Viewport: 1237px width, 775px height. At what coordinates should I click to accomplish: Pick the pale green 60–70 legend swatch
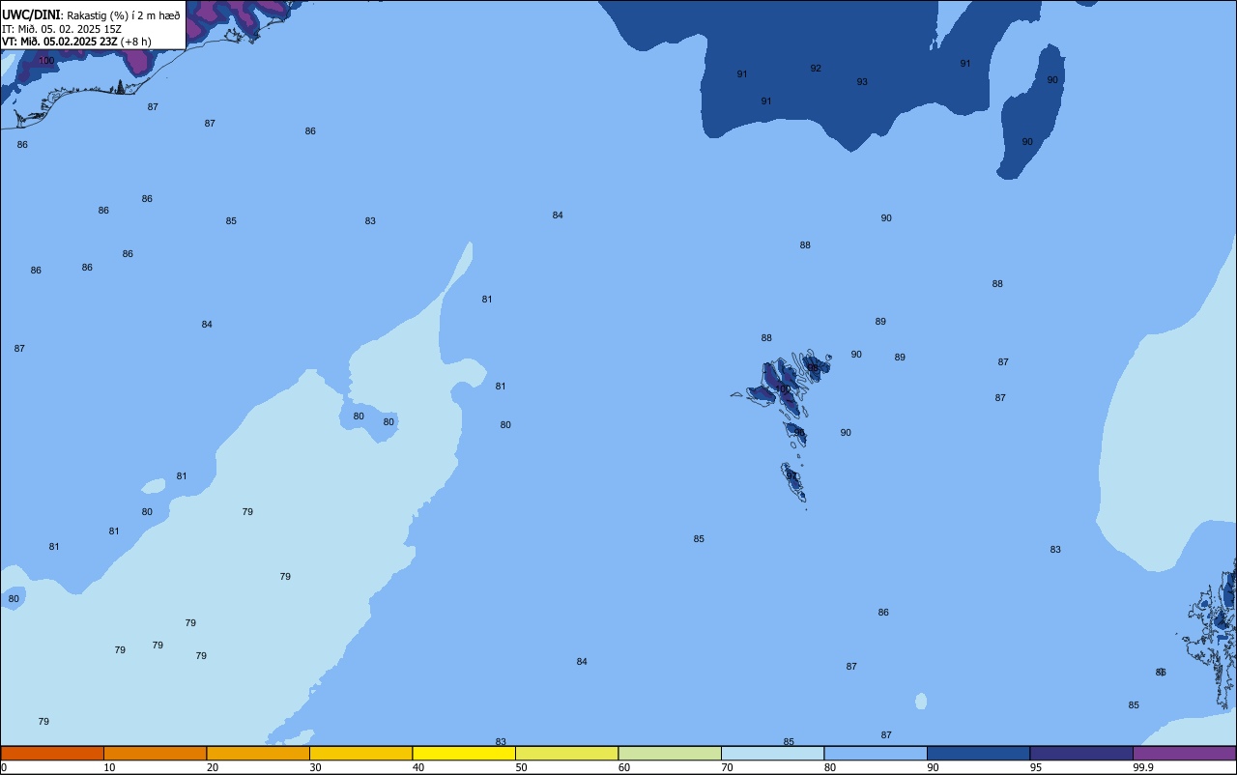coord(670,753)
